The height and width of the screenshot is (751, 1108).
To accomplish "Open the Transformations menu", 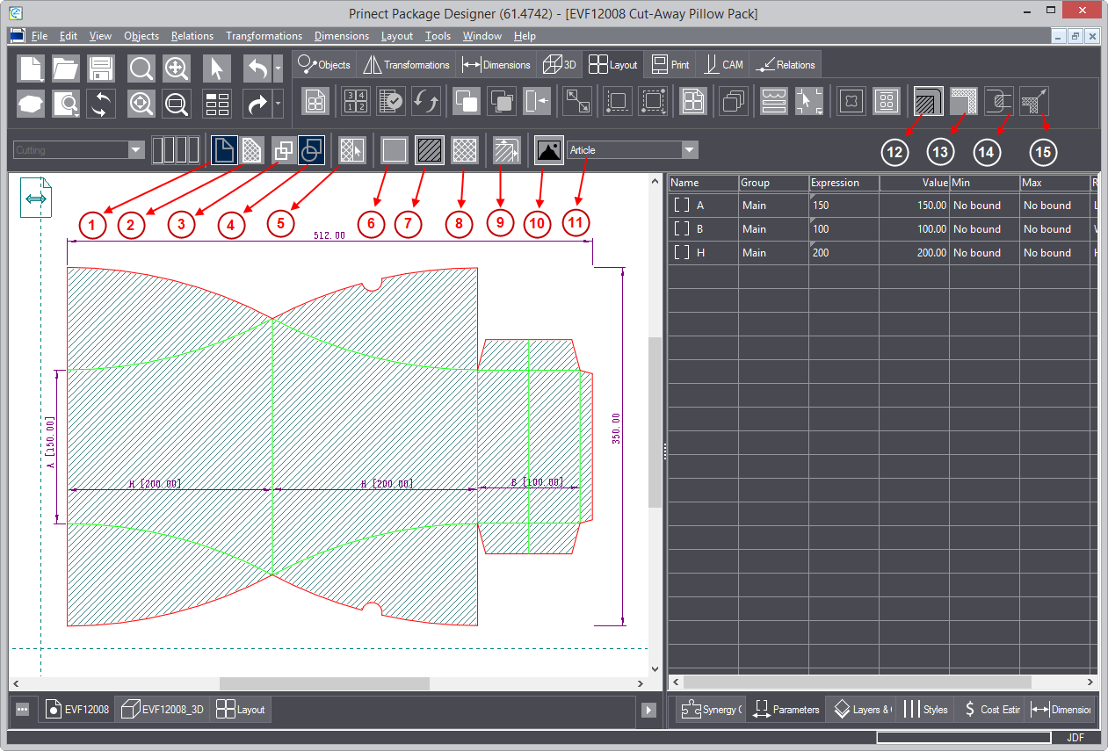I will [264, 36].
